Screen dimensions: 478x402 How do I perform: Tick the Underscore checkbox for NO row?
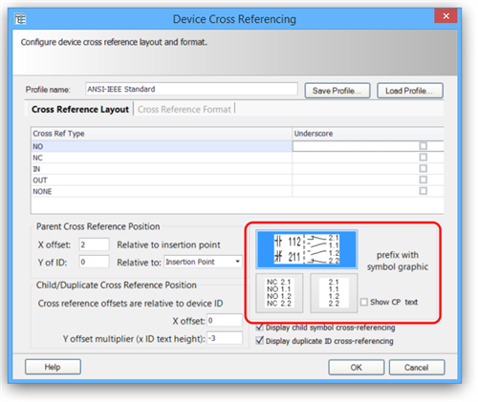coord(424,146)
